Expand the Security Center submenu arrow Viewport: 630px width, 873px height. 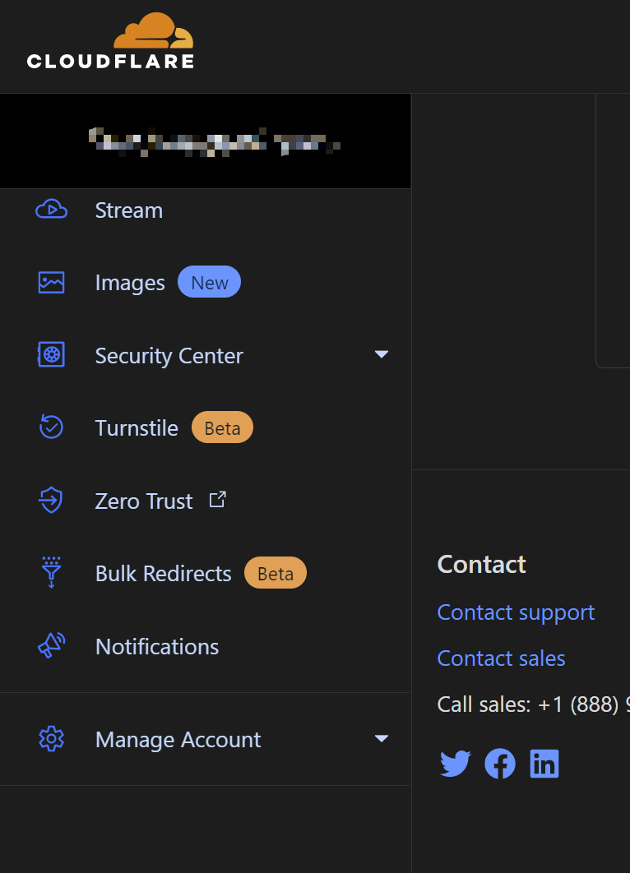381,354
